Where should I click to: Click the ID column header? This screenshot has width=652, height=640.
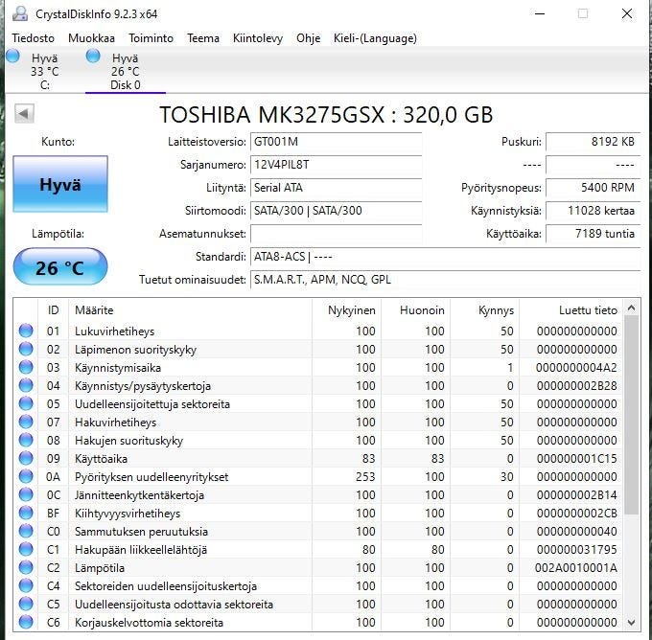[x=54, y=310]
